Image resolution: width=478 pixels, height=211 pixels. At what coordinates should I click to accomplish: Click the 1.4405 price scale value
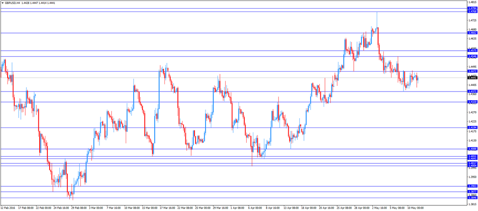pyautogui.click(x=472, y=85)
